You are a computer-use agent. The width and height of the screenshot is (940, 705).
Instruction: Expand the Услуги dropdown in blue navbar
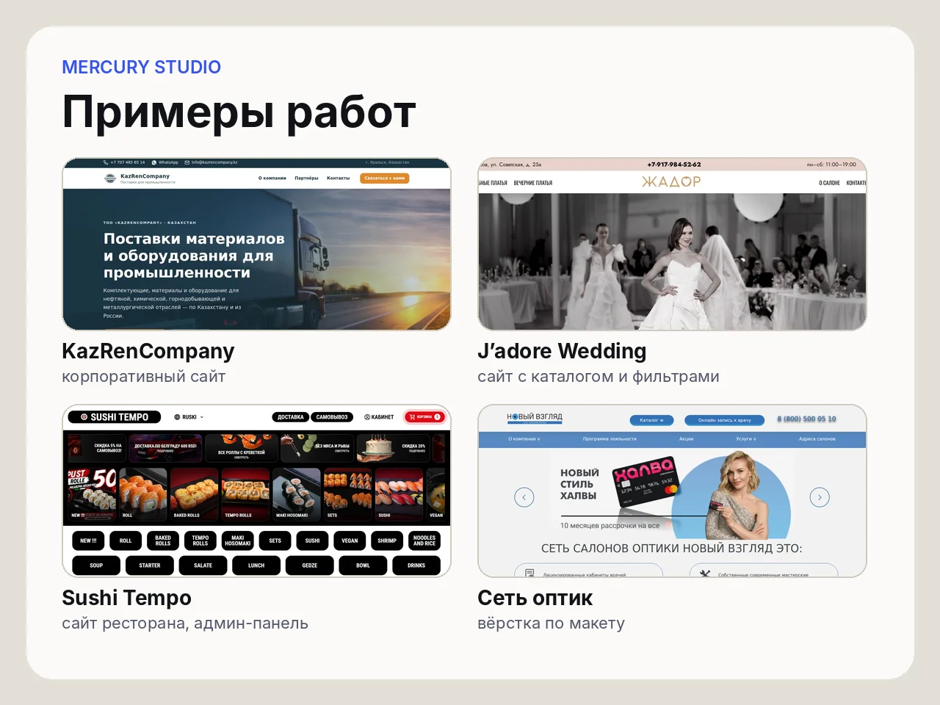pos(746,439)
